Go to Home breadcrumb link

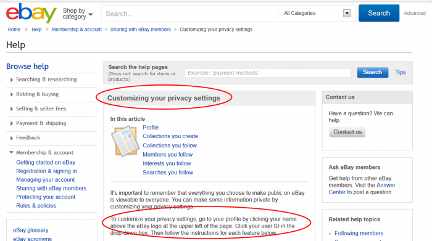(x=14, y=30)
